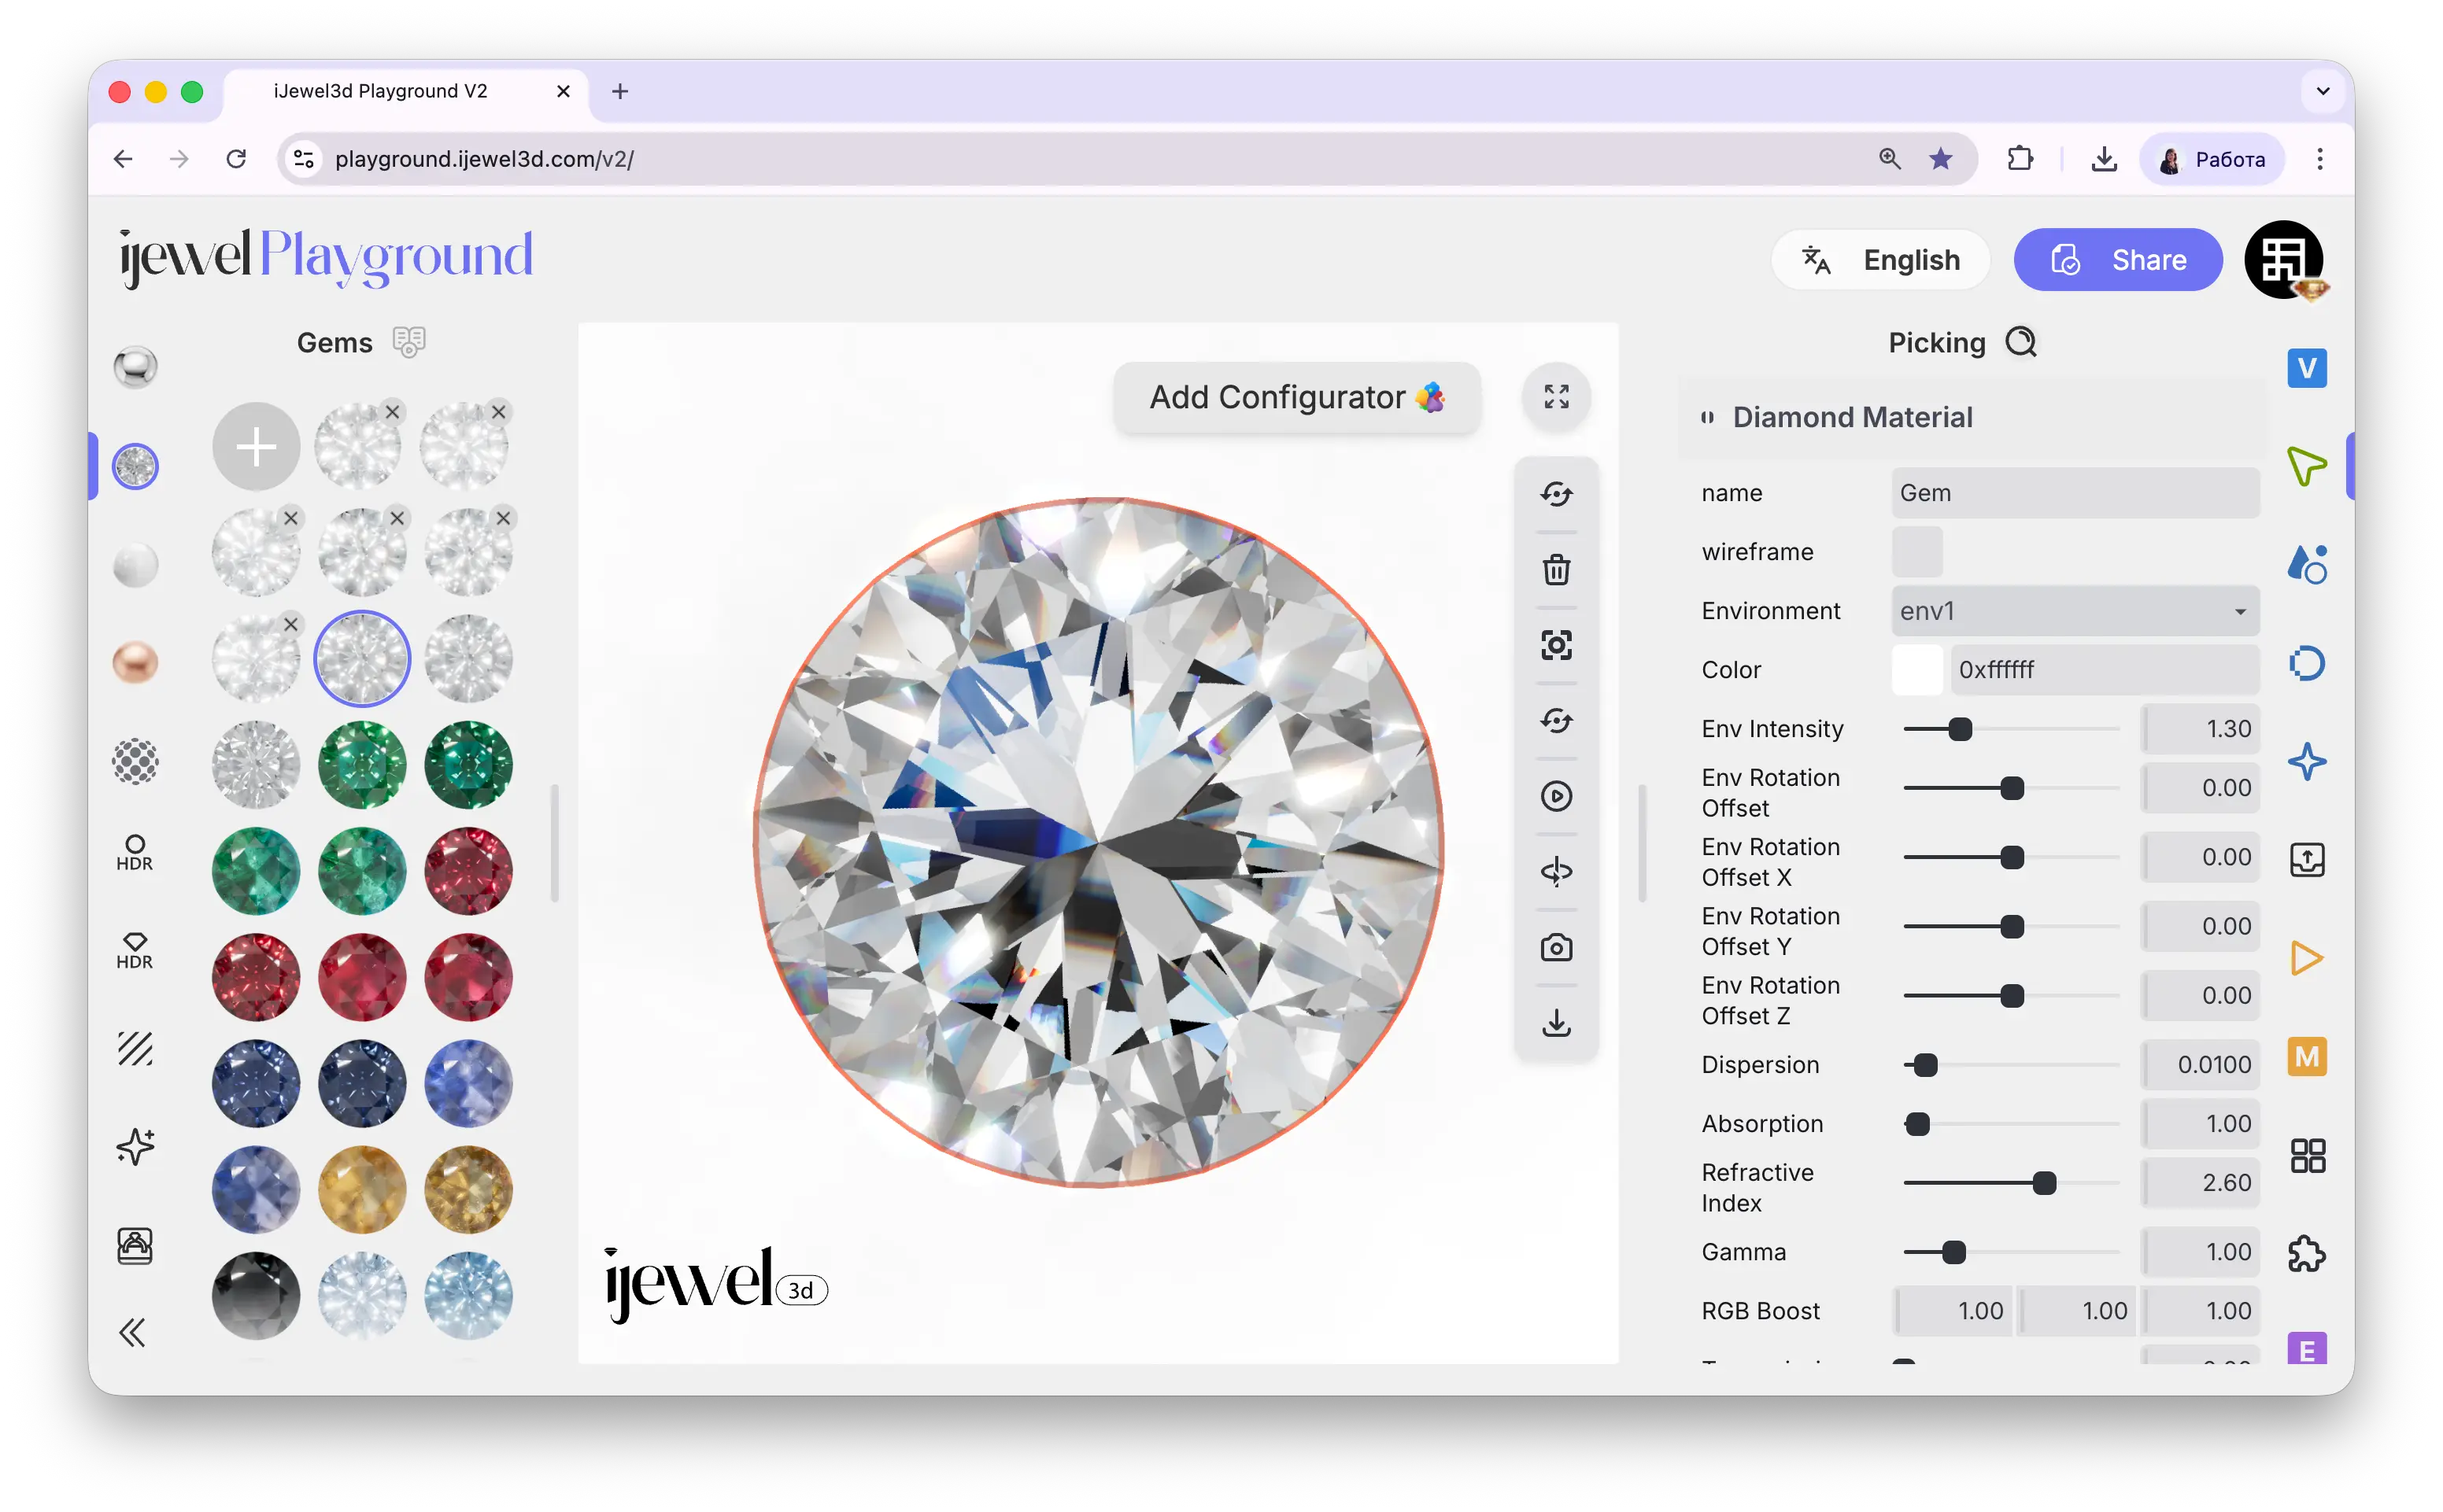Enter fullscreen viewer mode
Viewport: 2443px width, 1512px height.
click(x=1556, y=397)
